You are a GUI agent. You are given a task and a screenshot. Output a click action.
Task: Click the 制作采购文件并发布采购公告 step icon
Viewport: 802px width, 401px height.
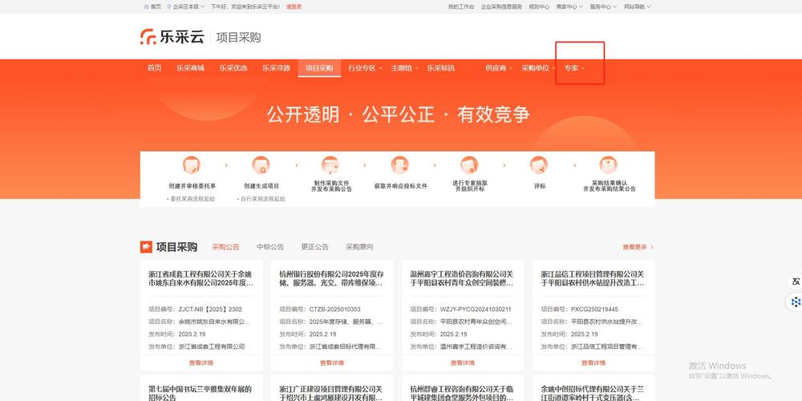[330, 165]
